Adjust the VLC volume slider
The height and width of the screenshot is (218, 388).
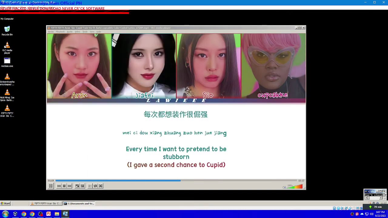click(295, 187)
